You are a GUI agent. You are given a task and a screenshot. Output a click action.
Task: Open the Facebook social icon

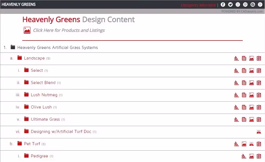(223, 5)
